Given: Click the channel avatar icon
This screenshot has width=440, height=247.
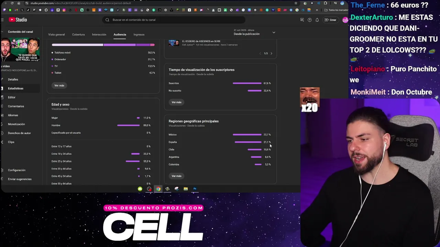Looking at the screenshot, I should [345, 20].
